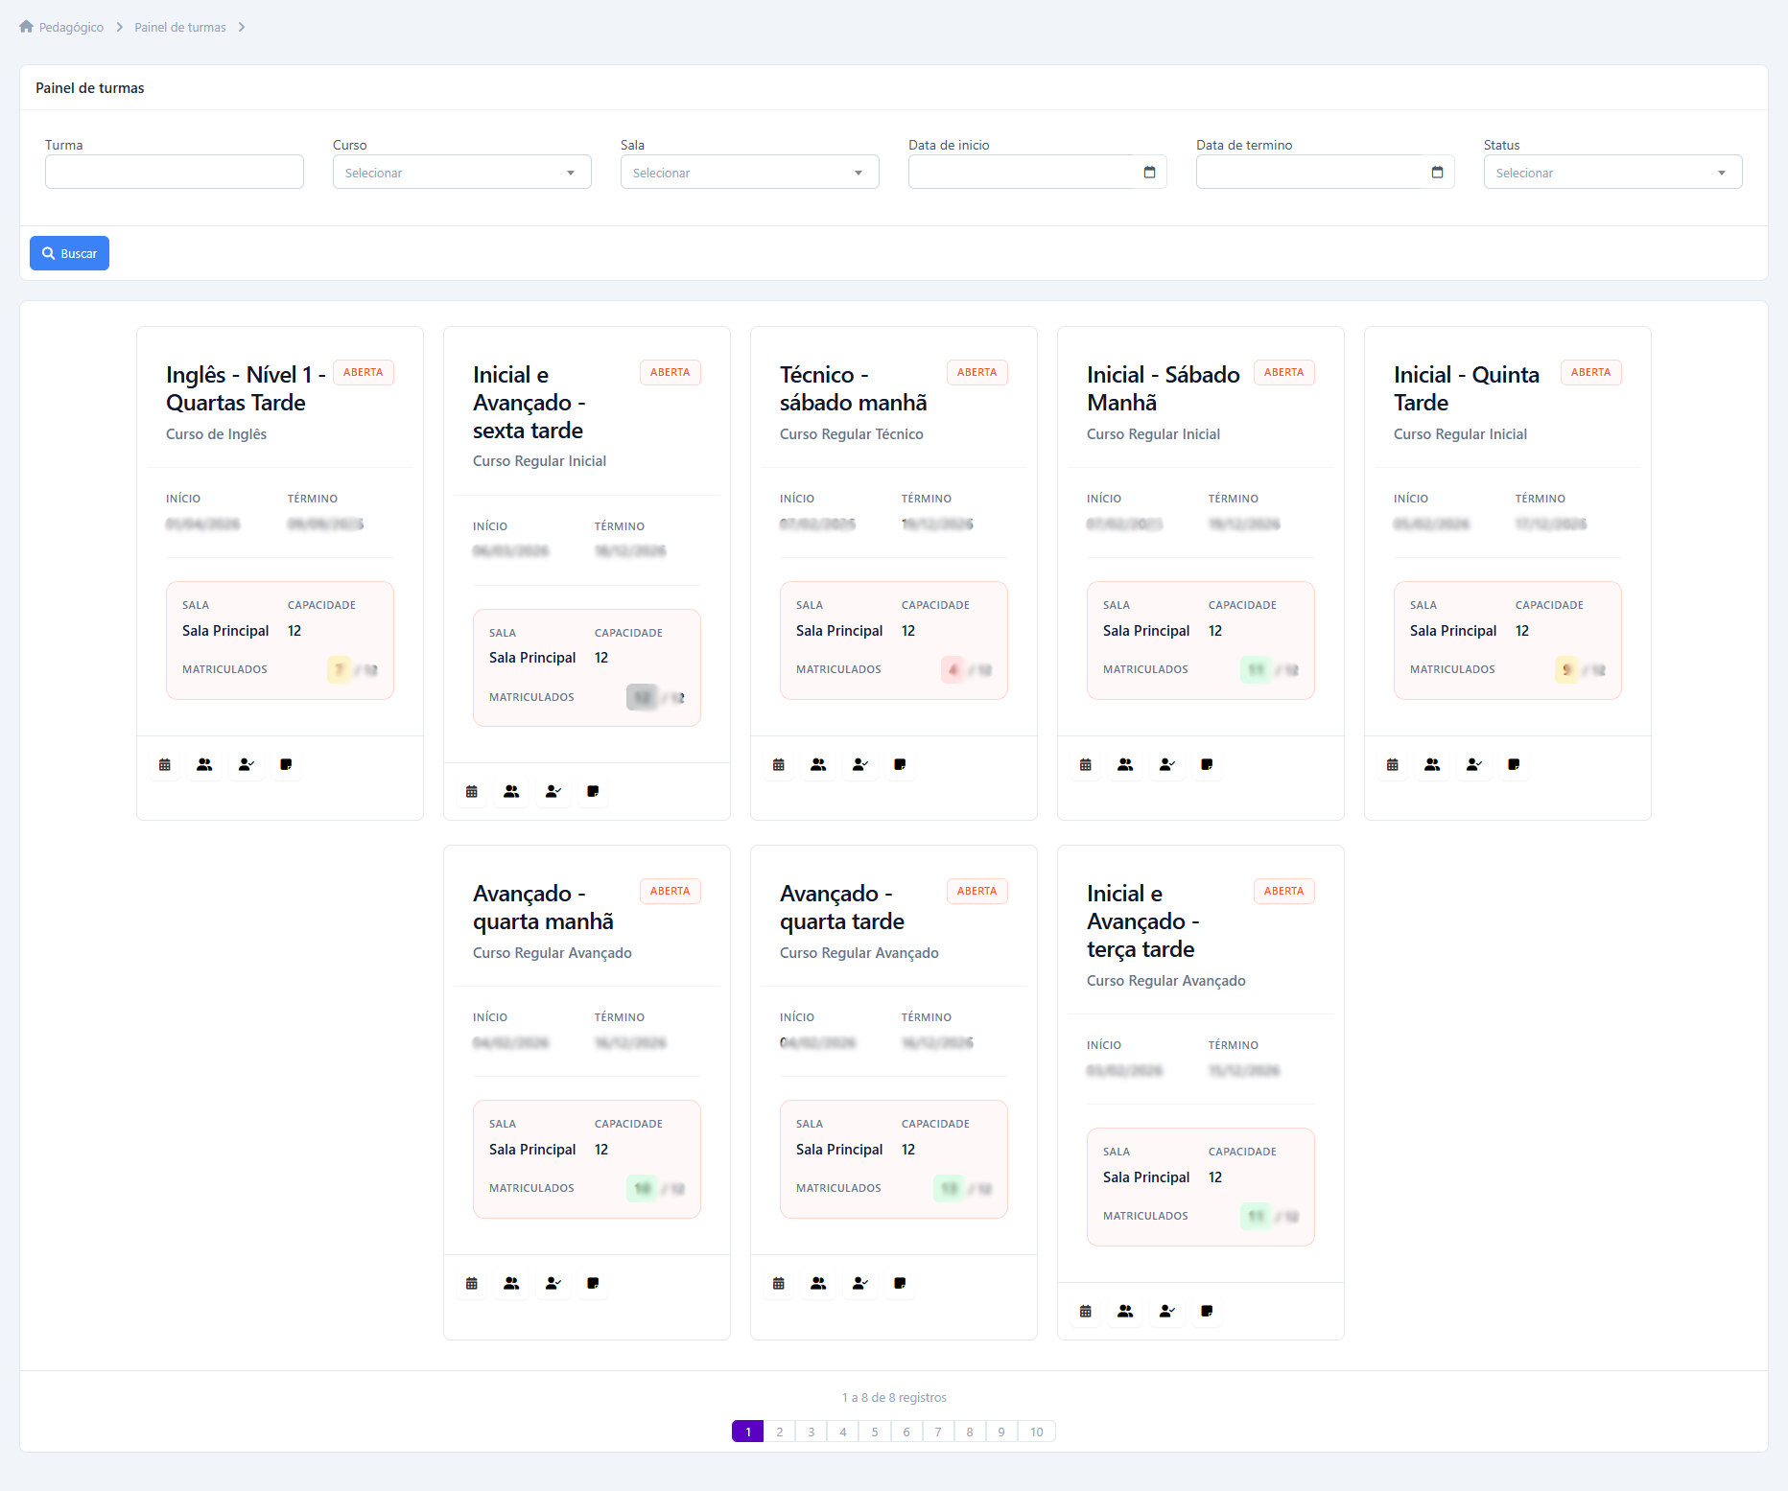This screenshot has height=1491, width=1788.
Task: Click inside the Turma text field
Action: tap(174, 172)
